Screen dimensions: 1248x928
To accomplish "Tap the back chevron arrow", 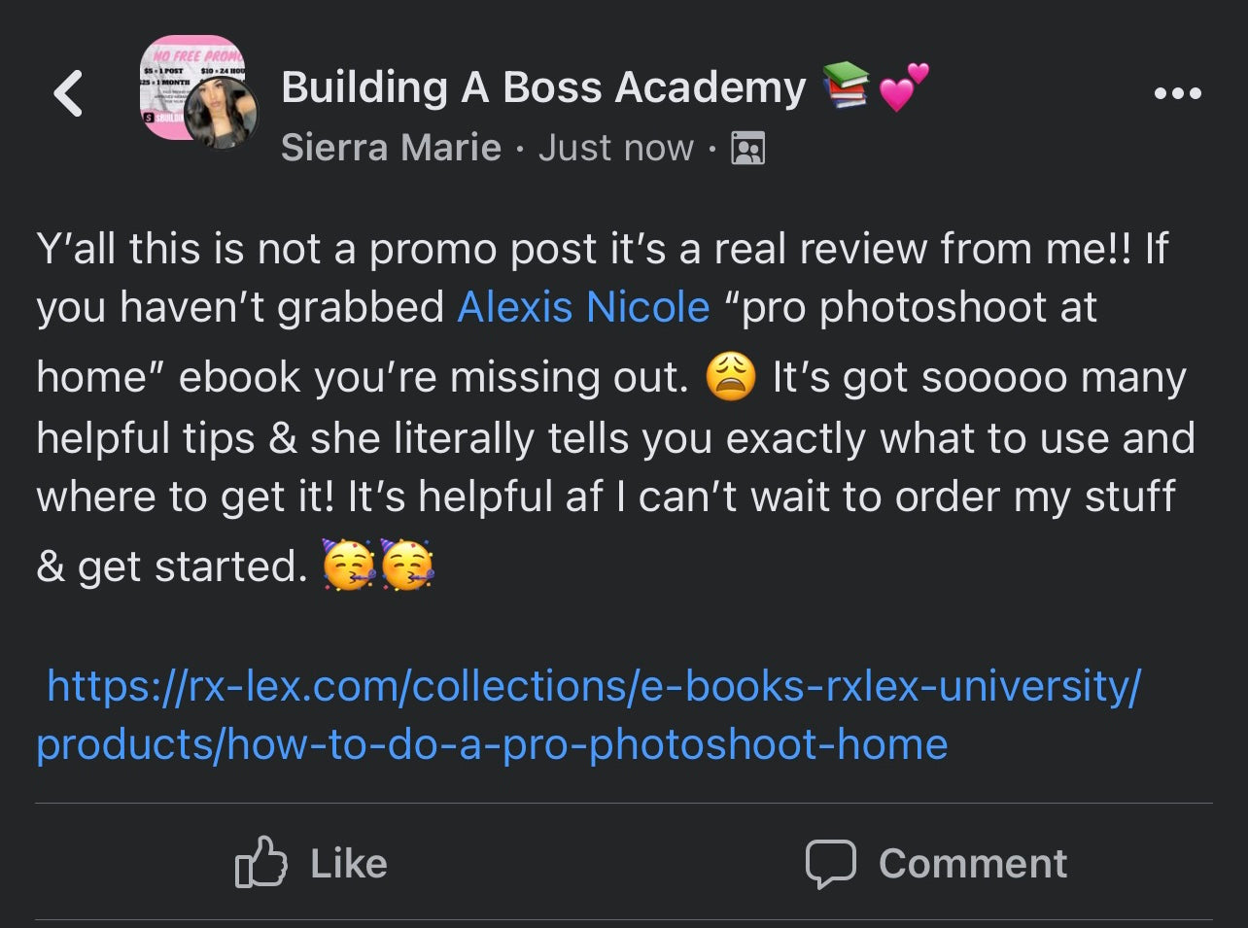I will (x=68, y=94).
